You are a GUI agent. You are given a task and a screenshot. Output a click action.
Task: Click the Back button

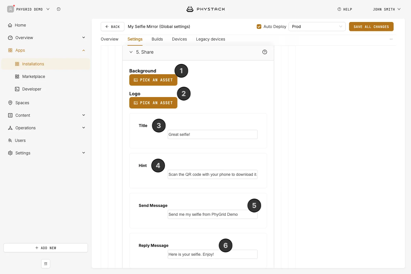click(x=112, y=27)
